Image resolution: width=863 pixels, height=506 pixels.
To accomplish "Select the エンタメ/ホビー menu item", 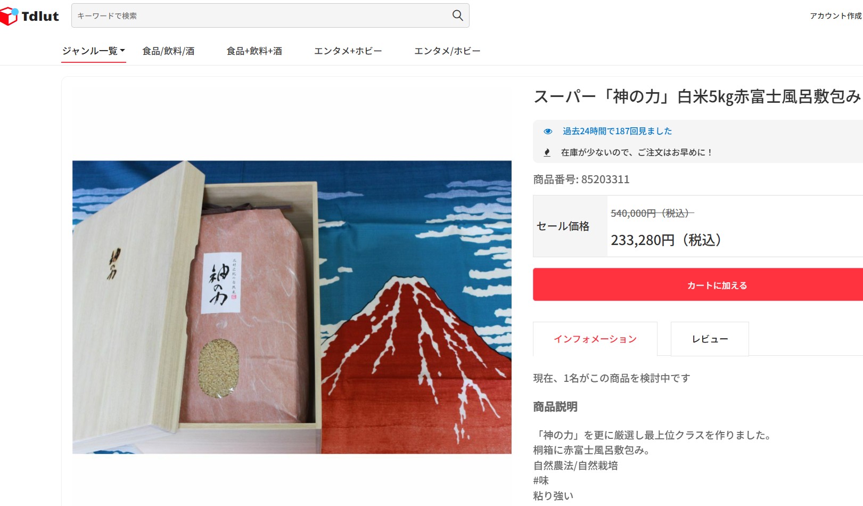I will tap(447, 51).
